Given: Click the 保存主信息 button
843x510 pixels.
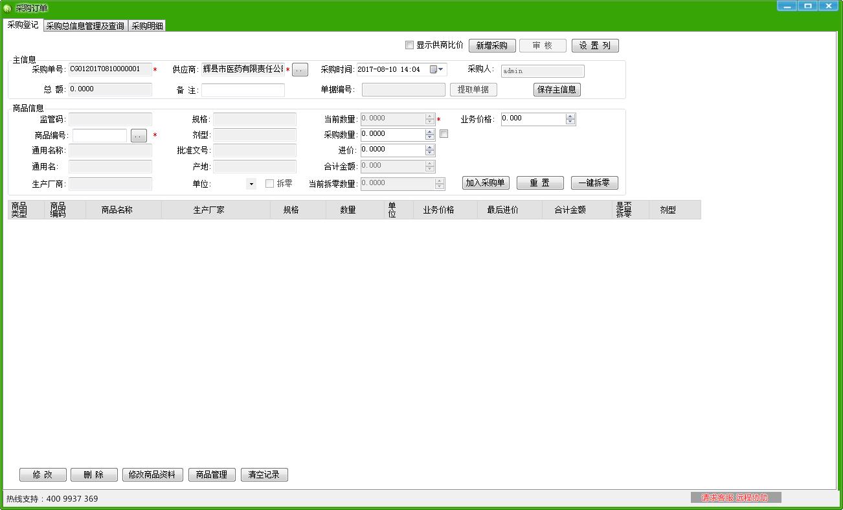Looking at the screenshot, I should [557, 89].
